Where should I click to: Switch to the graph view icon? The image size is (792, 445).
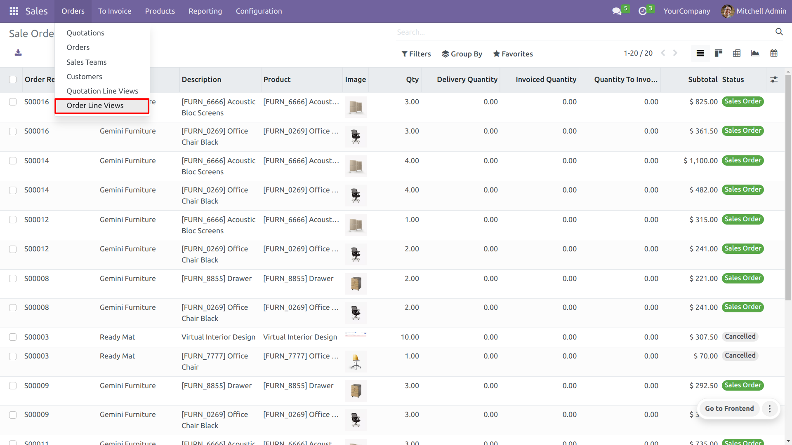(x=755, y=53)
